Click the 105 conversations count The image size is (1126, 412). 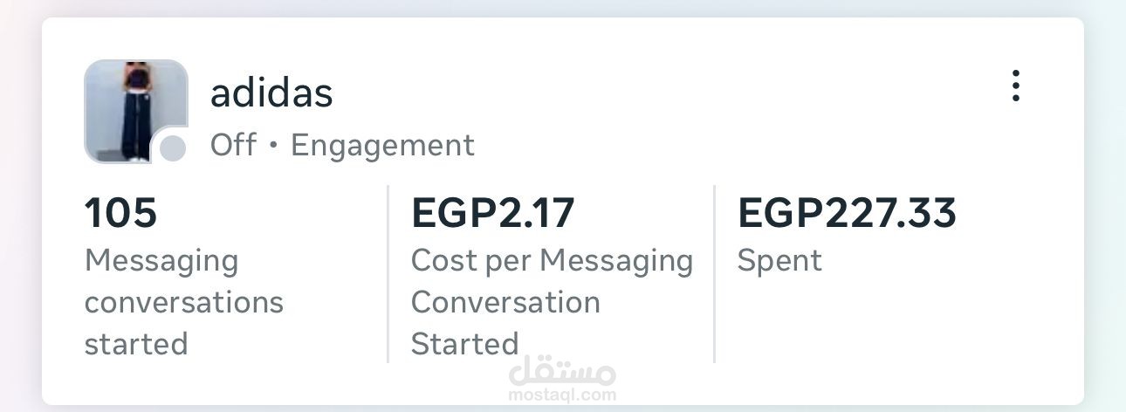120,213
